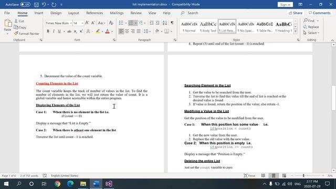Toggle Bold formatting
The height and width of the screenshot is (189, 336).
[48, 31]
